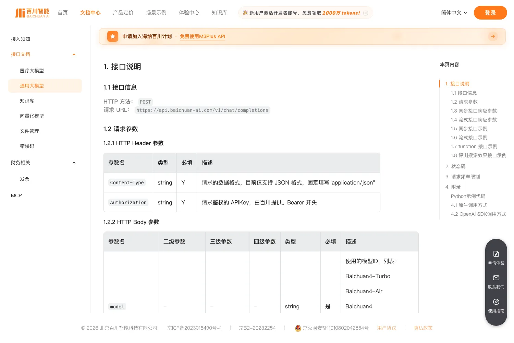Click the 1.2.2 HTTP Body 参数 heading
Screen dimensions: 514x343
click(131, 222)
